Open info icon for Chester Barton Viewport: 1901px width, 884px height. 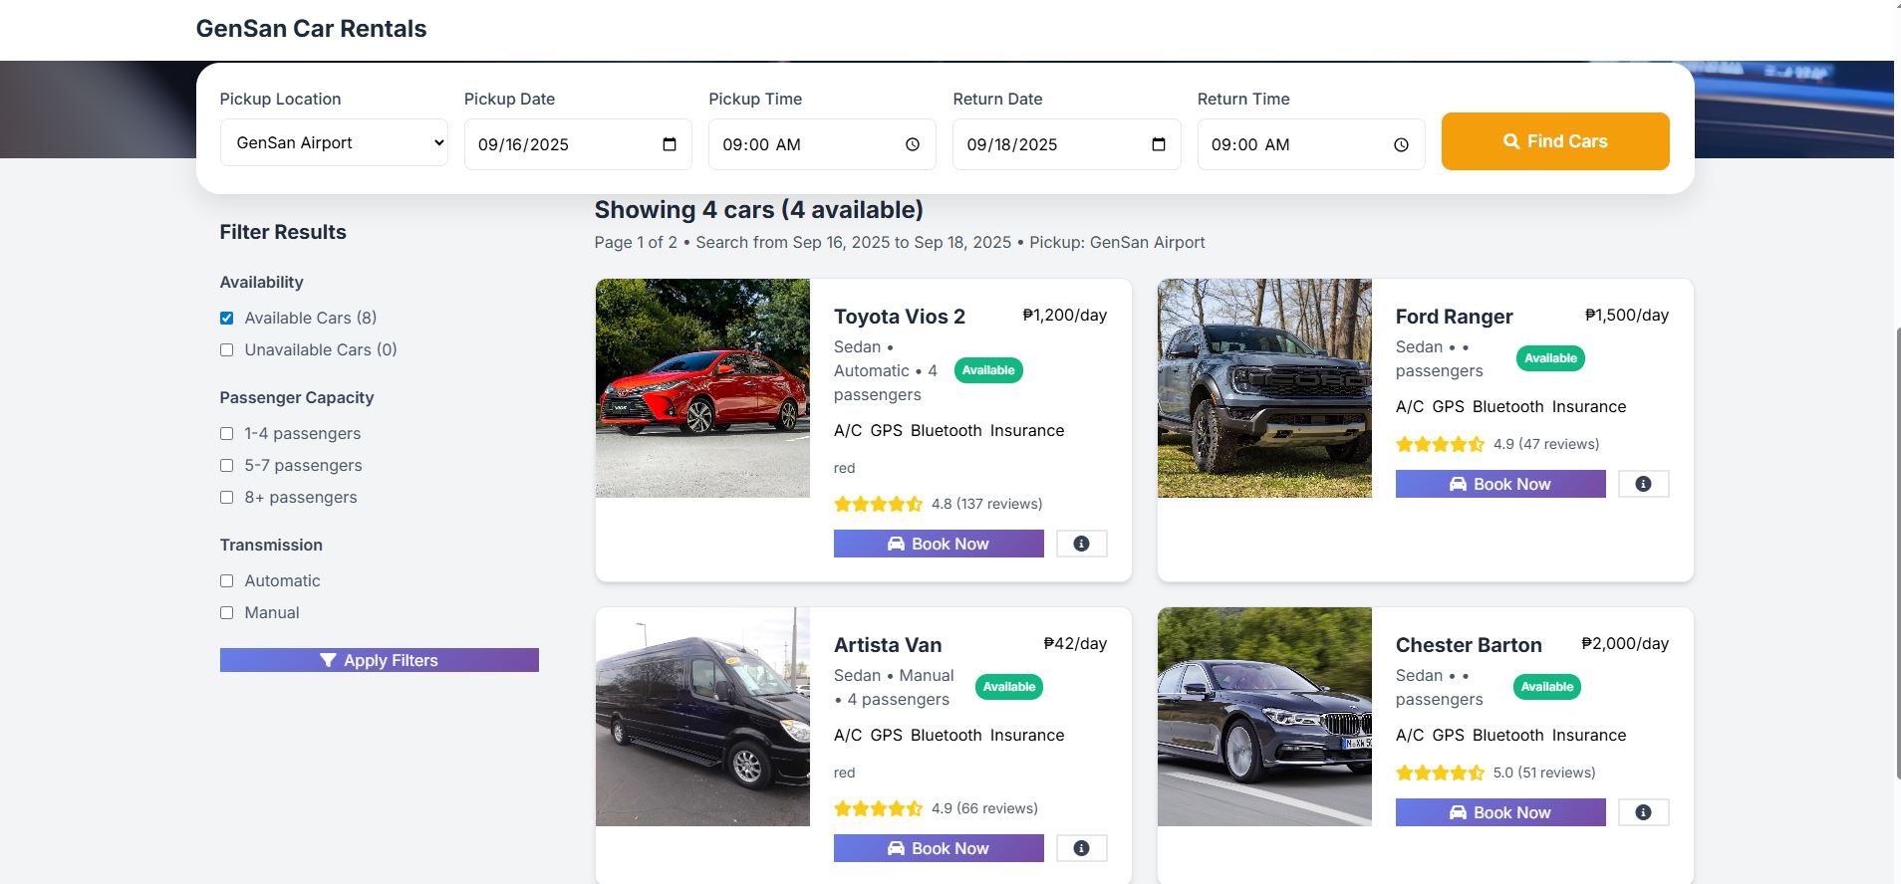(x=1643, y=812)
